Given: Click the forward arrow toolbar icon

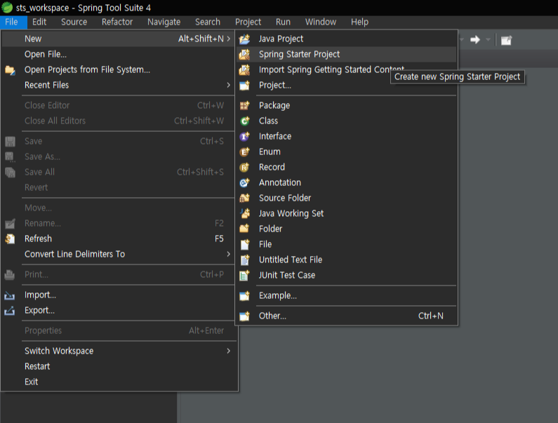Looking at the screenshot, I should [475, 39].
